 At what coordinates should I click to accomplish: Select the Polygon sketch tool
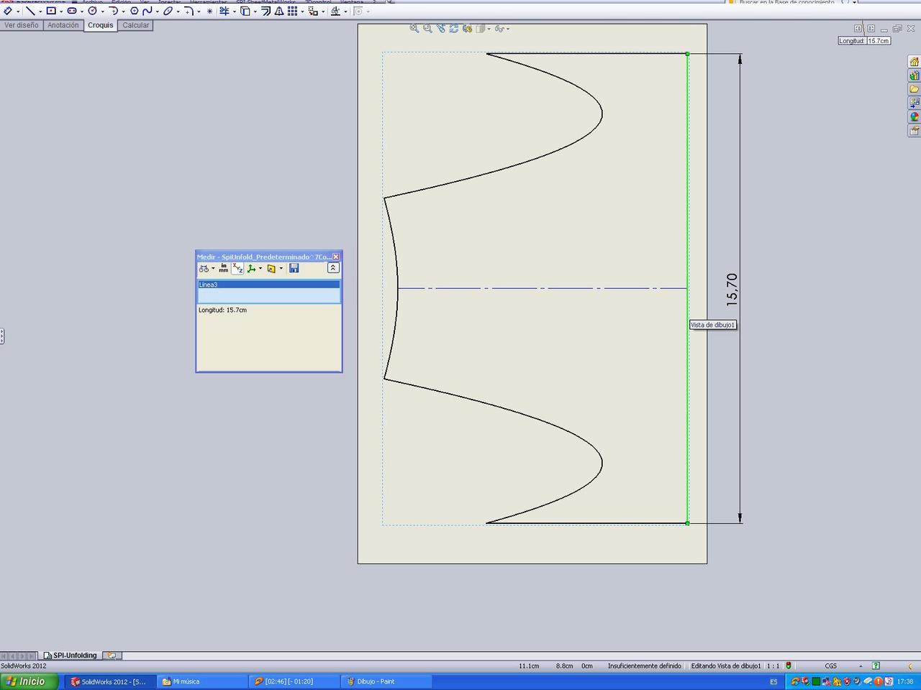[135, 11]
